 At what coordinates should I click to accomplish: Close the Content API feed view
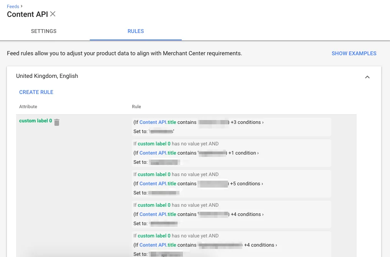point(53,14)
